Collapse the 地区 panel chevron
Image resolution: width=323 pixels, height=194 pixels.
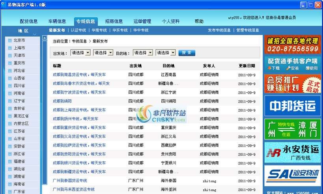tap(35, 34)
